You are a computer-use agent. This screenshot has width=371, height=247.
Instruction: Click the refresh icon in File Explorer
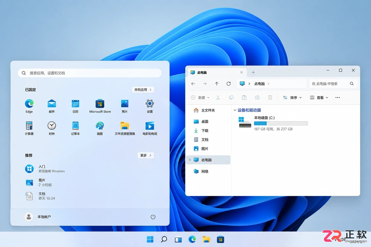coord(229,84)
